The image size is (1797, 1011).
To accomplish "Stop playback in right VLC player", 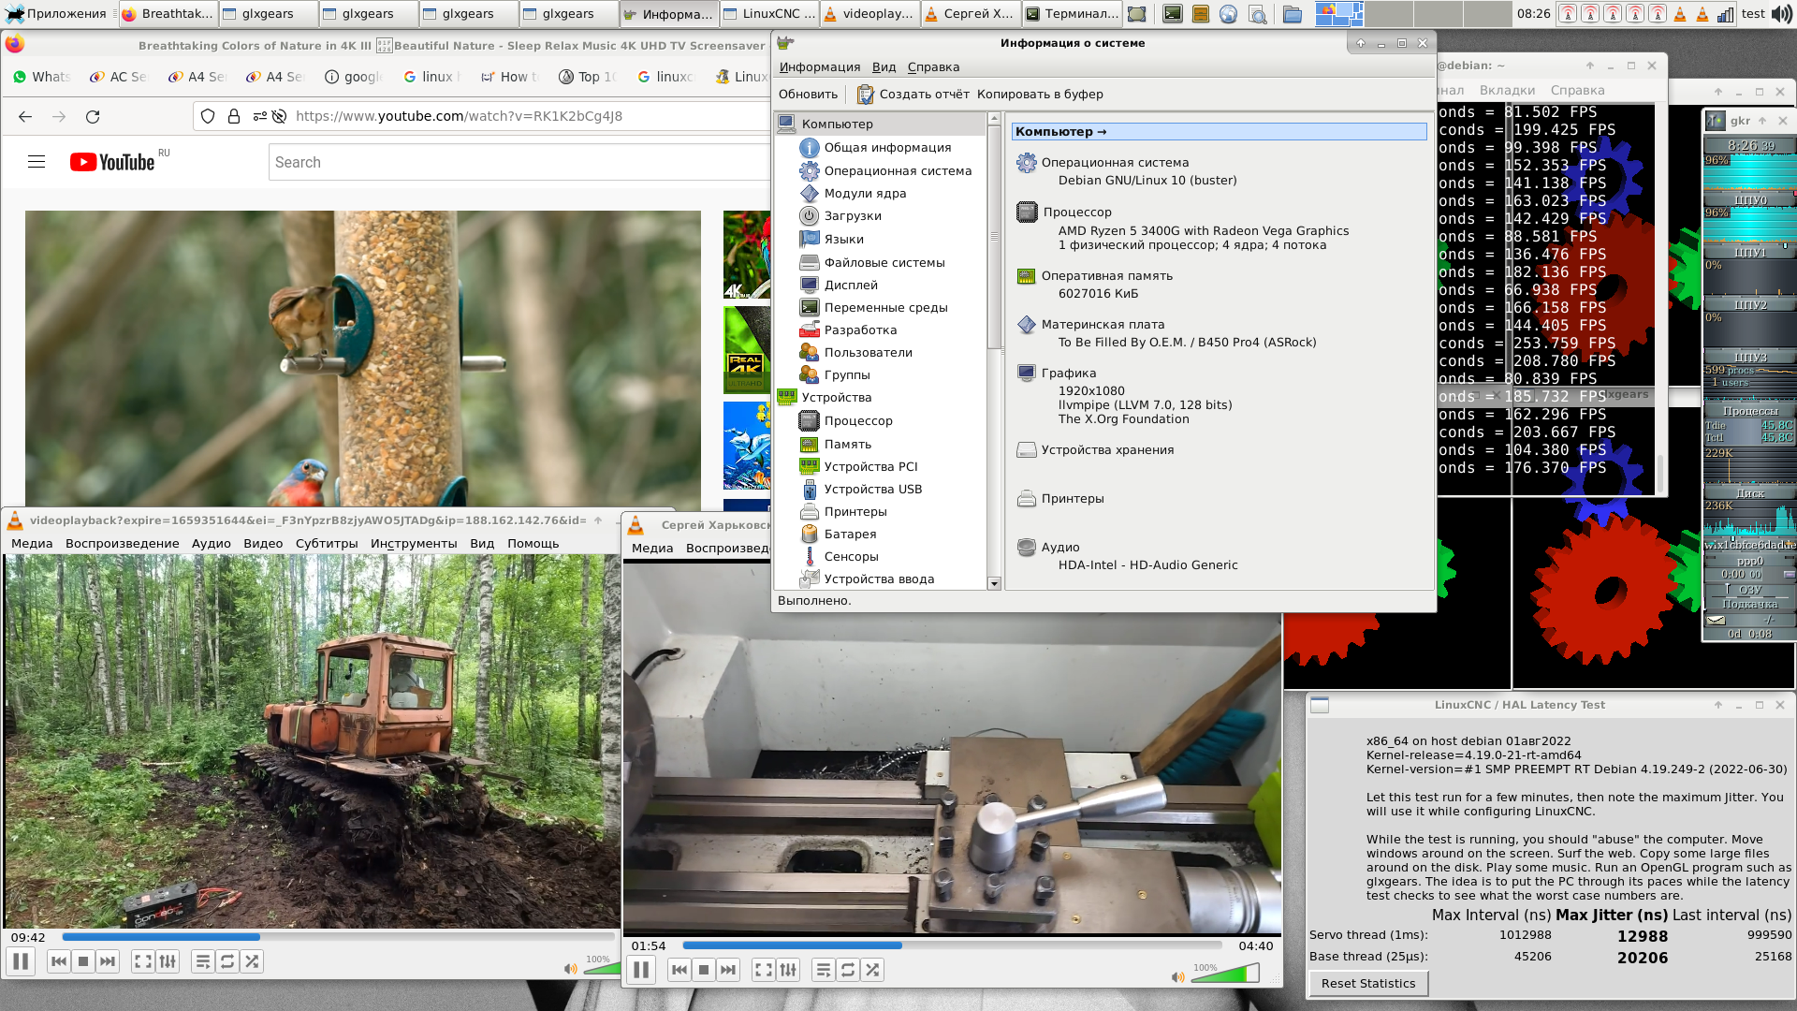I will pos(704,970).
